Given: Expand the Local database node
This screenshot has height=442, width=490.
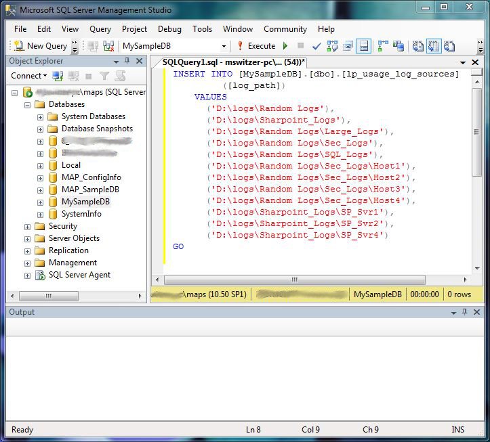Looking at the screenshot, I should click(x=40, y=166).
